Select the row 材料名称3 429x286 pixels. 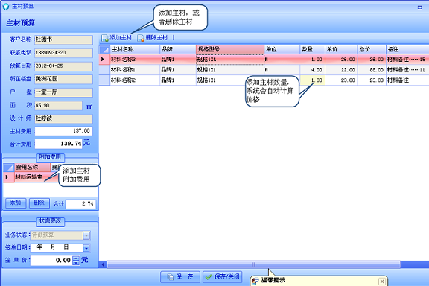(x=264, y=60)
